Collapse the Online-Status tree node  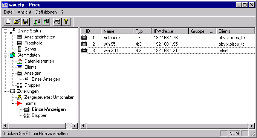click(x=5, y=31)
